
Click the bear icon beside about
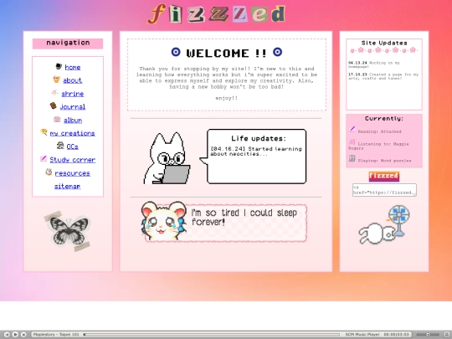tap(56, 80)
